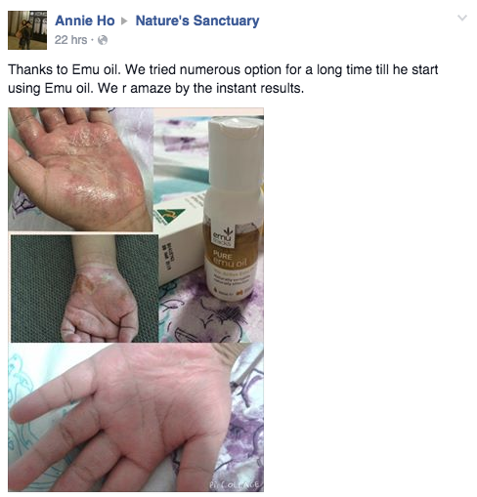Click the Australian Made logo on box
Viewport: 477px width, 497px height.
click(x=171, y=215)
